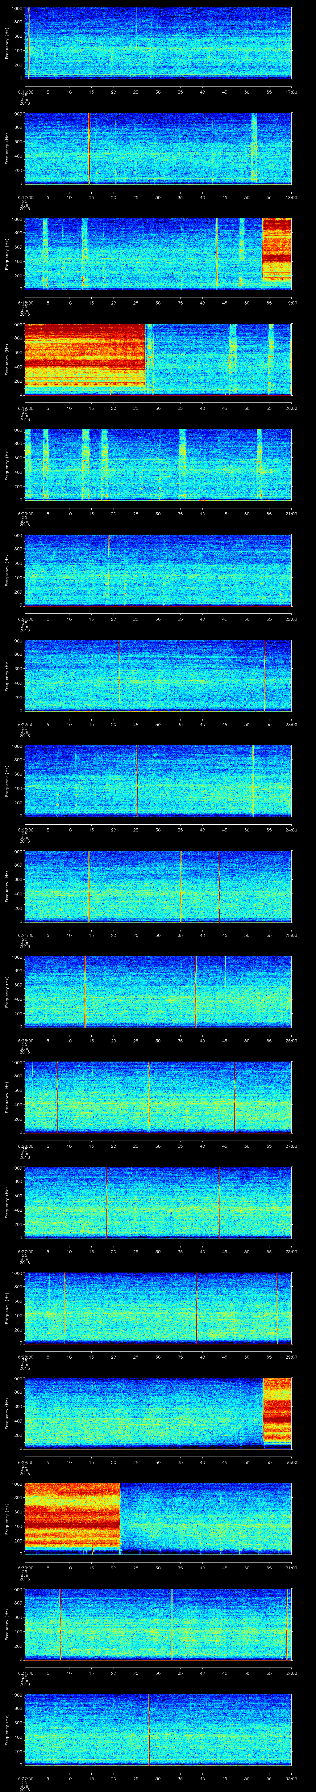
Task: Click the 25:00 end time label
Action: (x=291, y=935)
